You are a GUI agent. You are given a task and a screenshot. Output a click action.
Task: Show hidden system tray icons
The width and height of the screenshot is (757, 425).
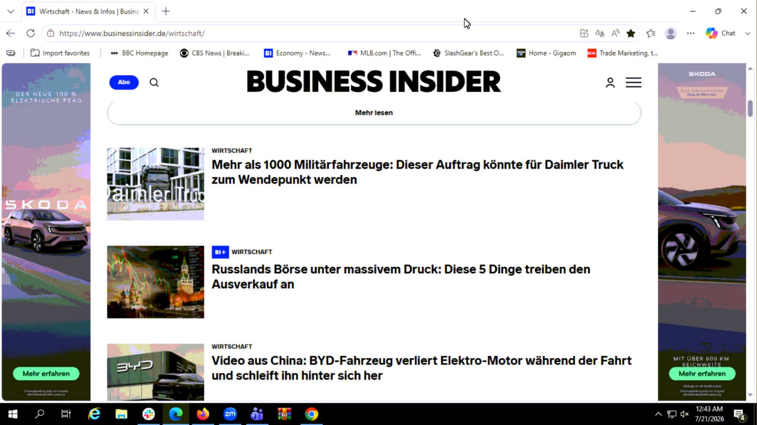coord(658,414)
